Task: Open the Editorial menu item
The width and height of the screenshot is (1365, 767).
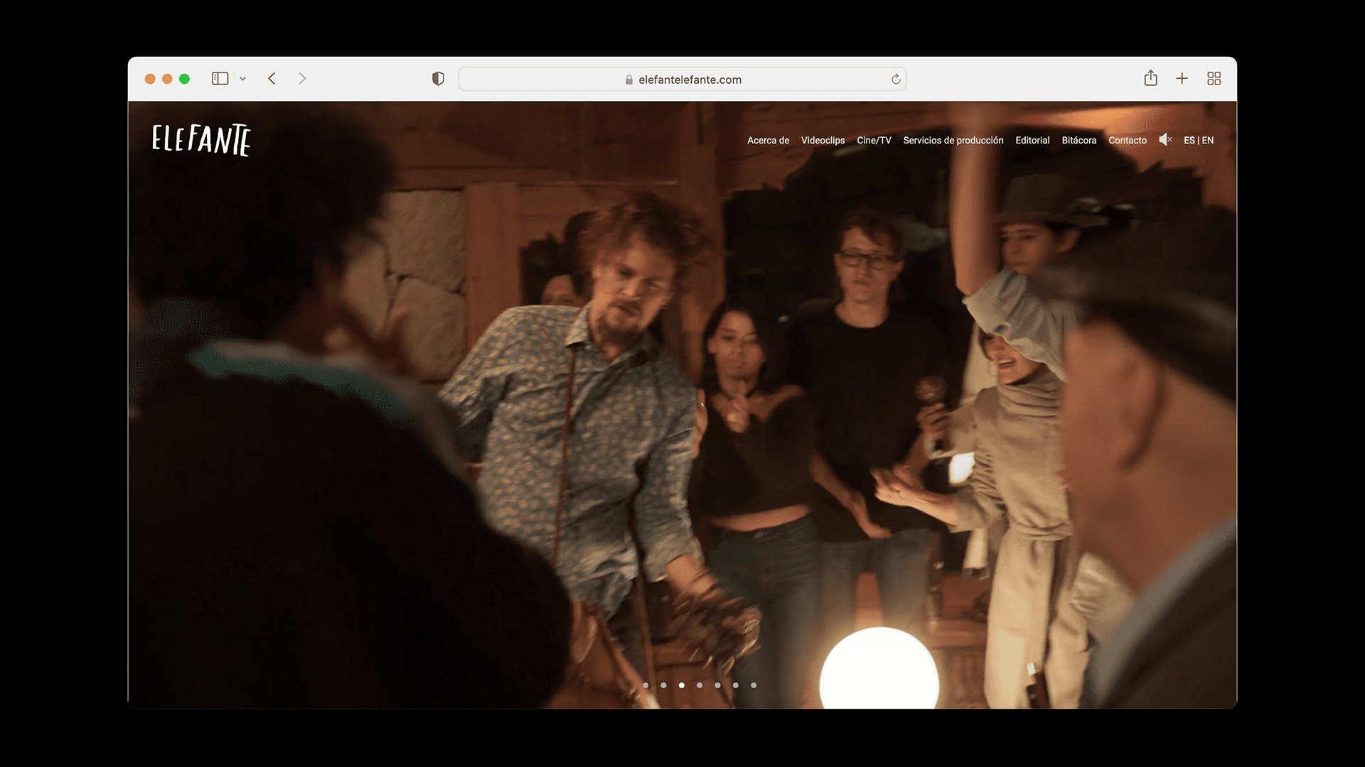Action: tap(1032, 141)
